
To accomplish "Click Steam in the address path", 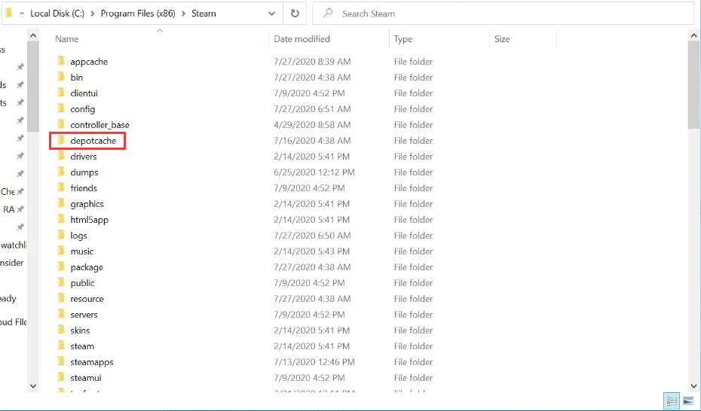I will coord(204,14).
